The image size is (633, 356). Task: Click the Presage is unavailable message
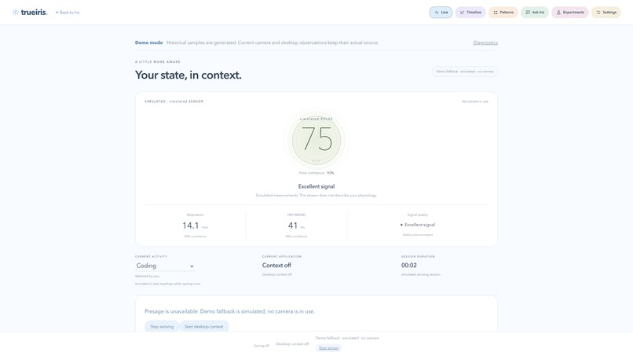coord(229,311)
